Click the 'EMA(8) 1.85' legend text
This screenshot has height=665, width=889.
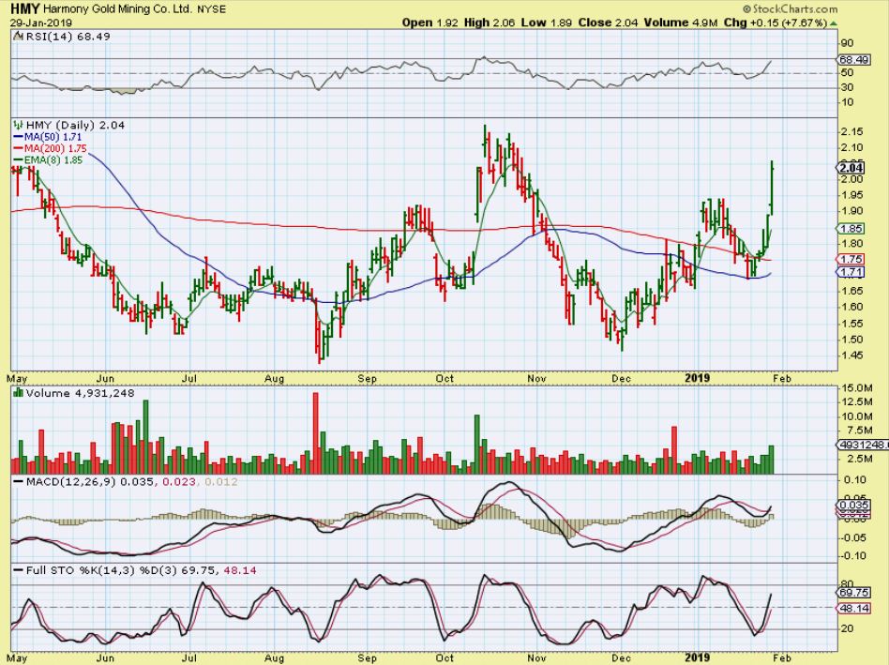53,160
